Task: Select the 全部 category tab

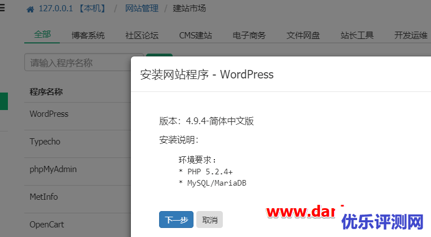Action: tap(42, 34)
